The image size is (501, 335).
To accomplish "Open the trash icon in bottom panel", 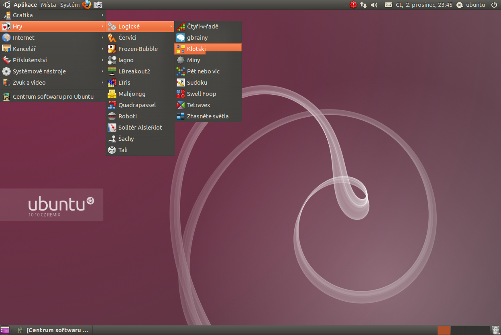I will point(496,330).
